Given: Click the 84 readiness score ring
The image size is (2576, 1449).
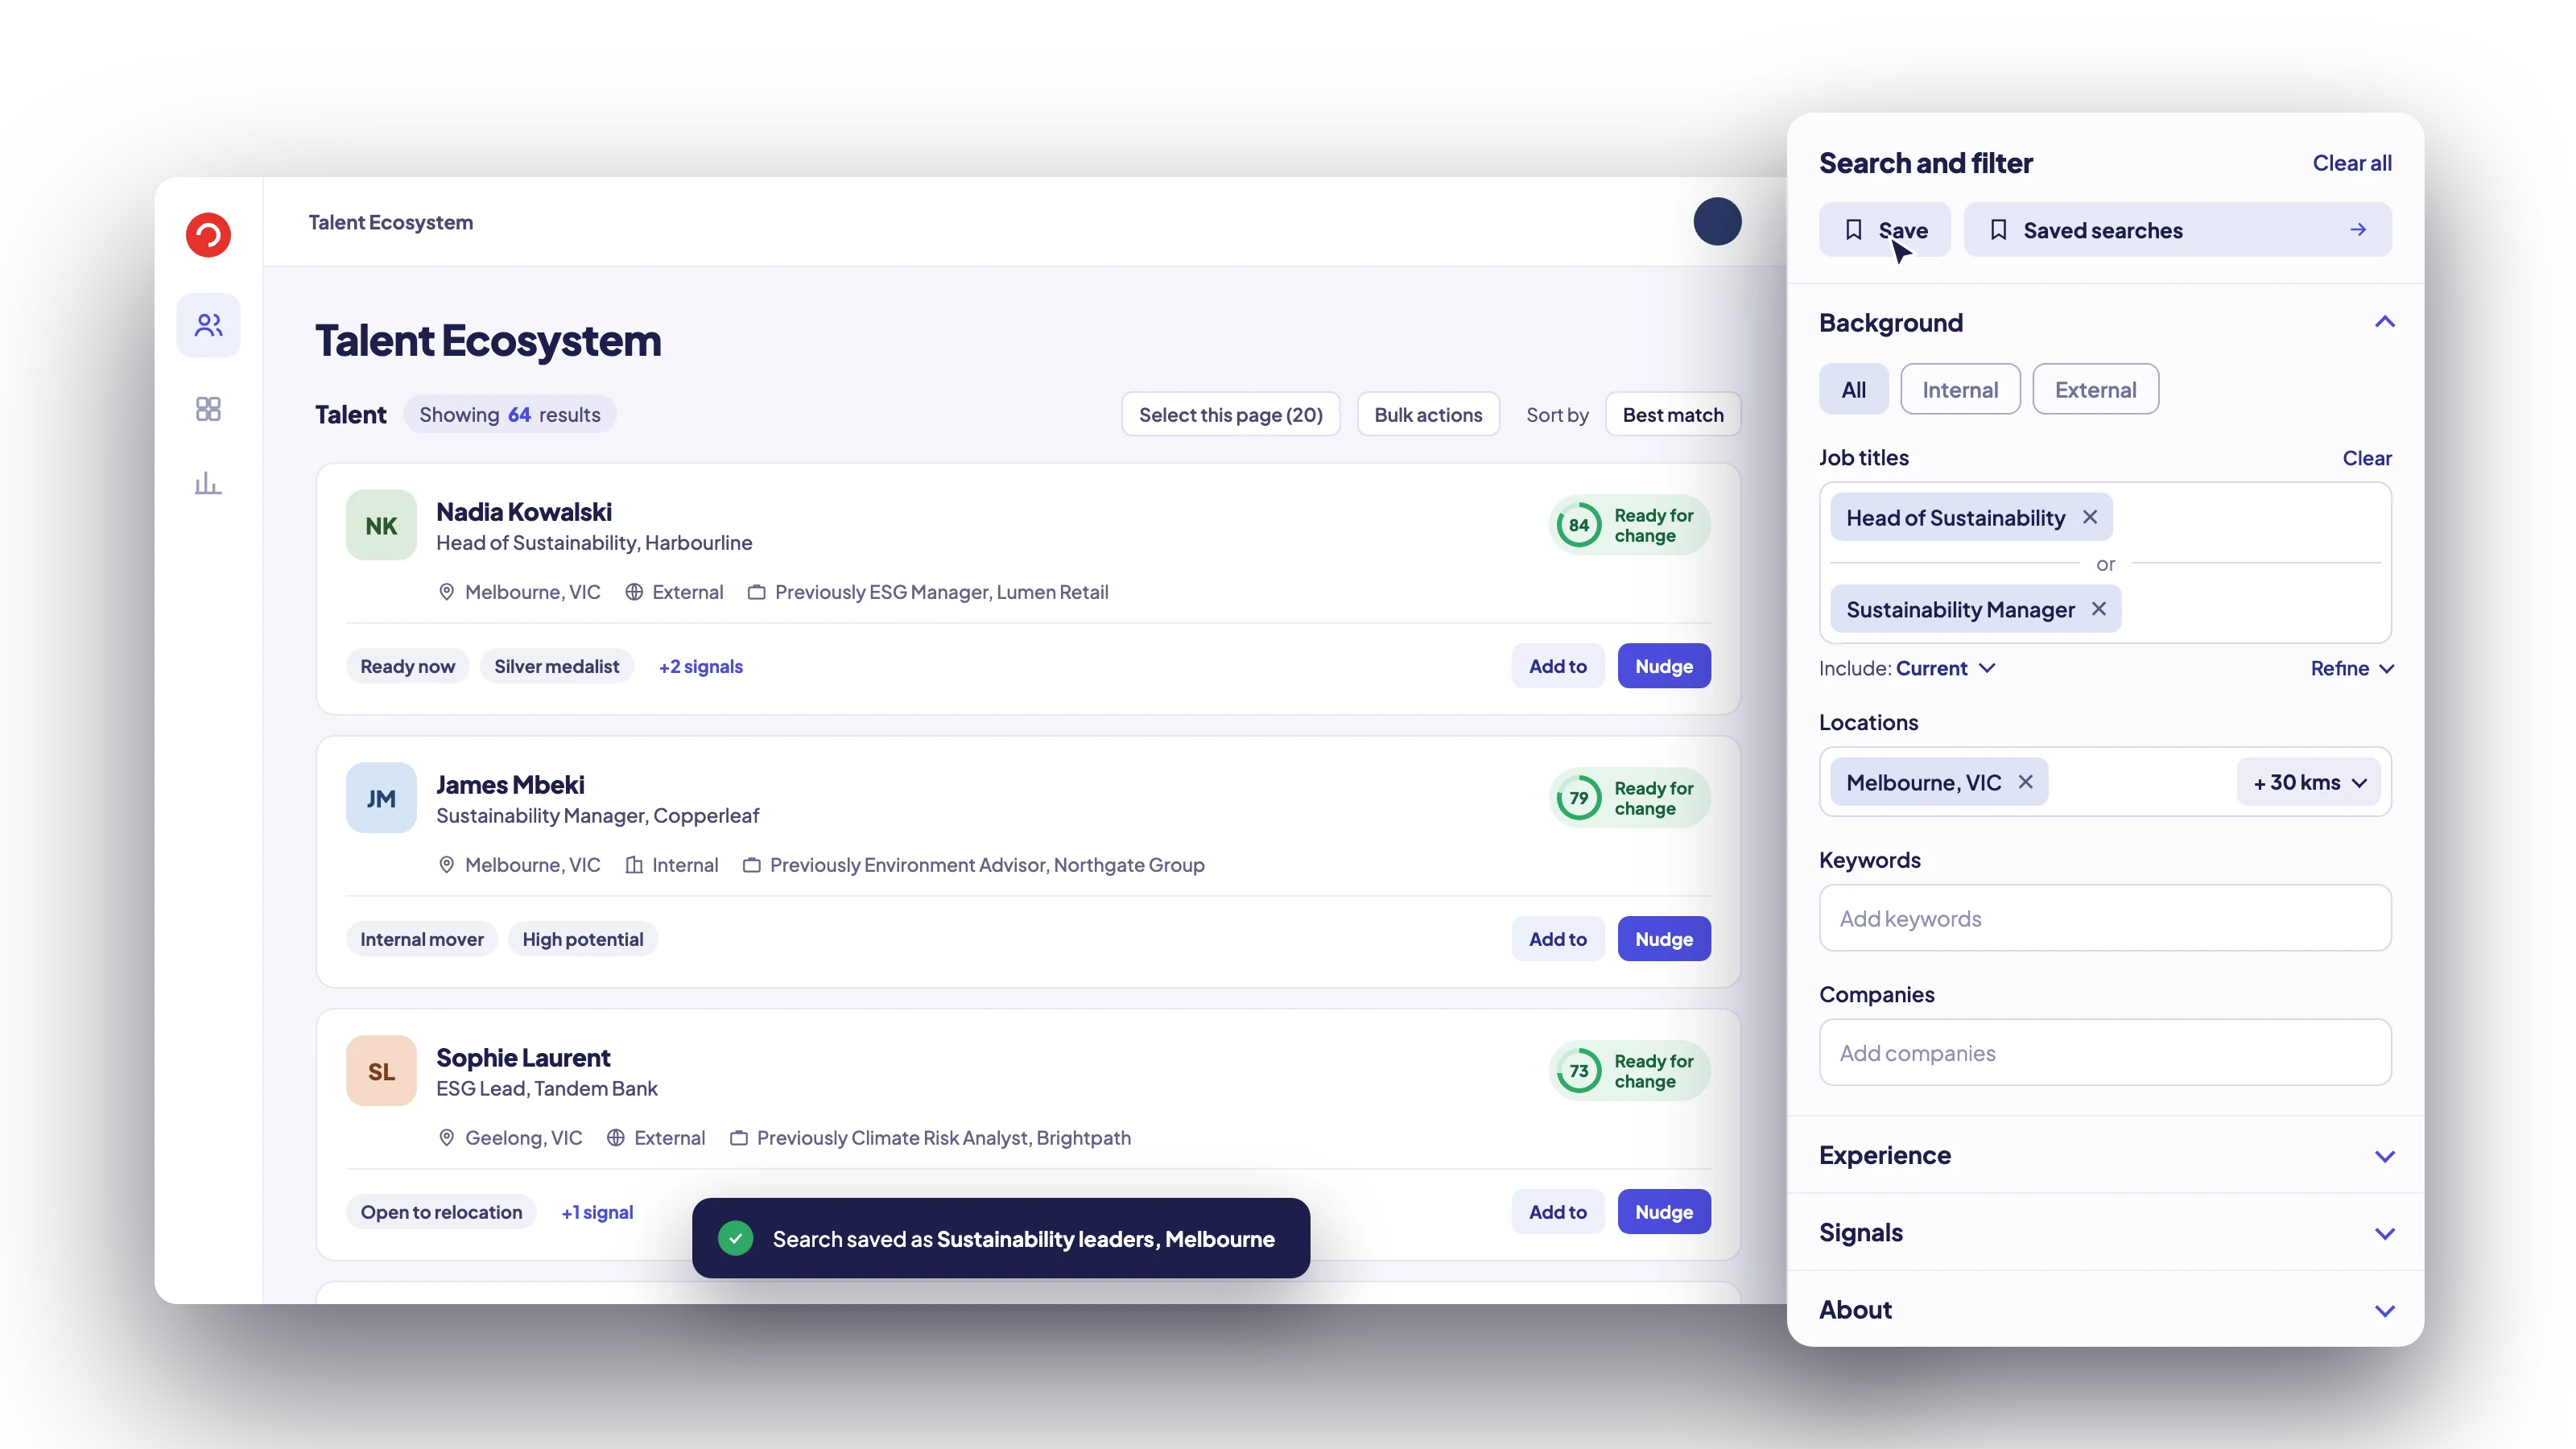Looking at the screenshot, I should pos(1578,525).
